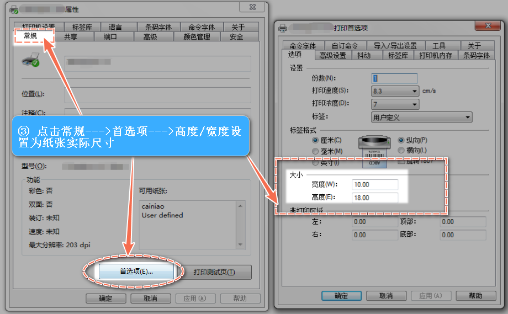Open the 自订命令 tab

[x=345, y=46]
